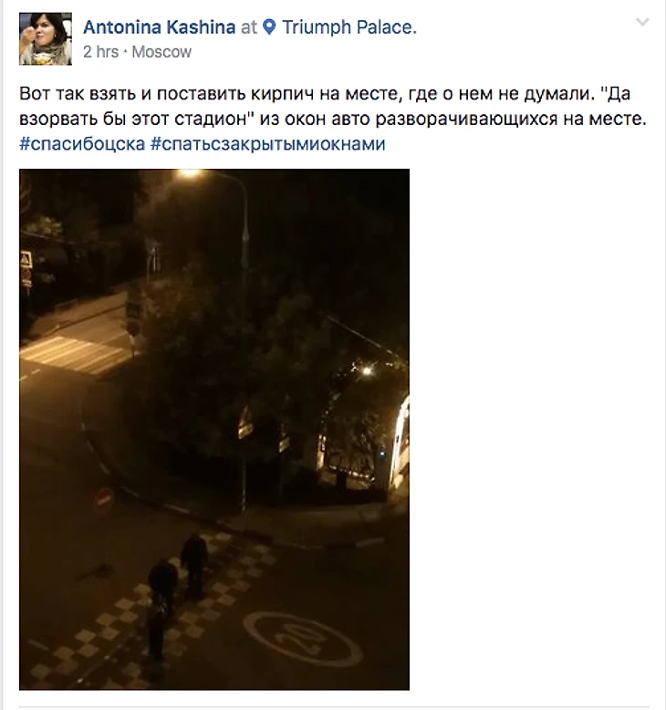
Task: Open Antonina Kashina's profile avatar
Action: tap(46, 39)
